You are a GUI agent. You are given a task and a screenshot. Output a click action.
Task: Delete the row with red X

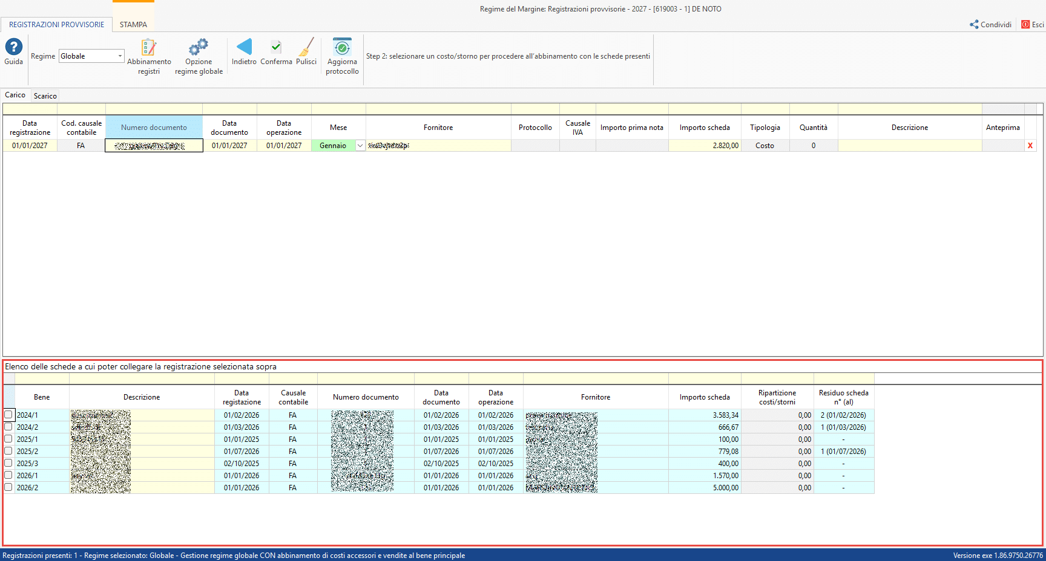[x=1030, y=146]
